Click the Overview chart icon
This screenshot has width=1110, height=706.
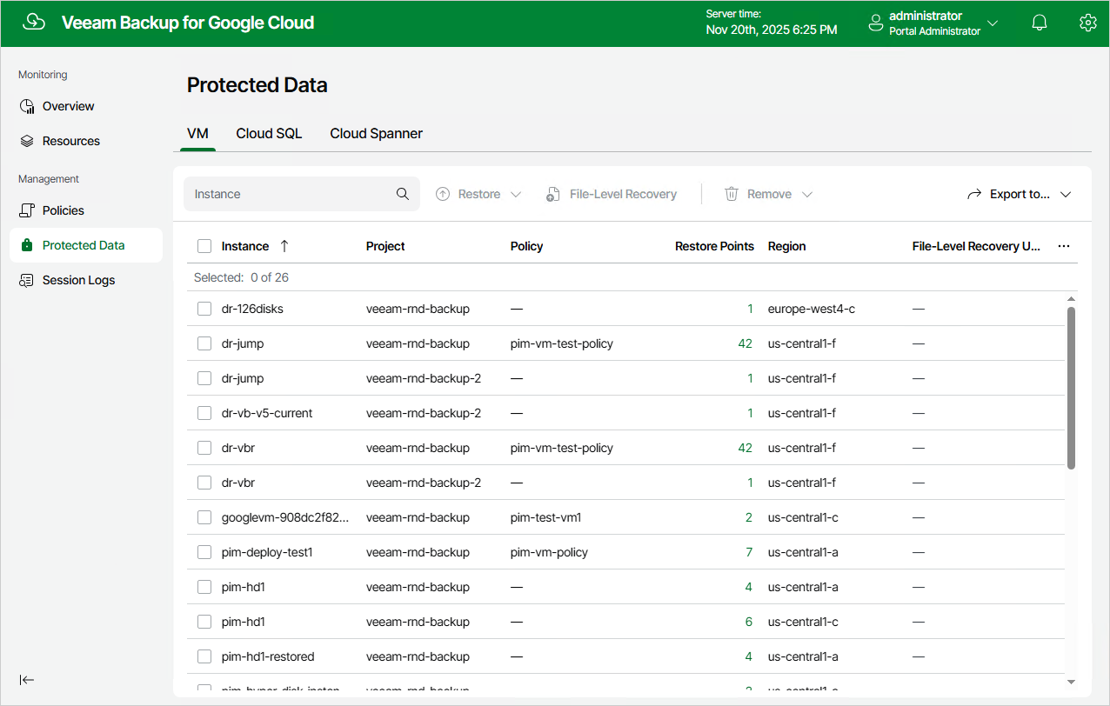click(x=27, y=106)
